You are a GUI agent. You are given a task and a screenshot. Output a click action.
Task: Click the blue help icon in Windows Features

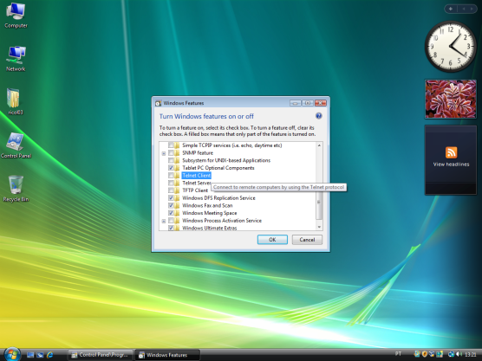318,116
